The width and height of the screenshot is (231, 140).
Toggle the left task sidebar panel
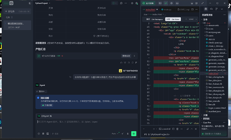(x=30, y=3)
